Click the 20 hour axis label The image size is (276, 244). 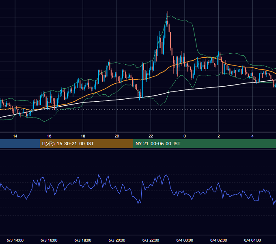coord(117,136)
